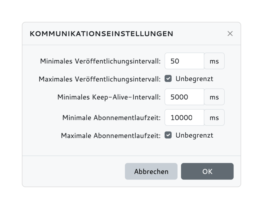Screen dimensions: 263x209
Task: Disable Unbegrenzt for Maximale Abonnementlaufzeit
Action: 168,135
